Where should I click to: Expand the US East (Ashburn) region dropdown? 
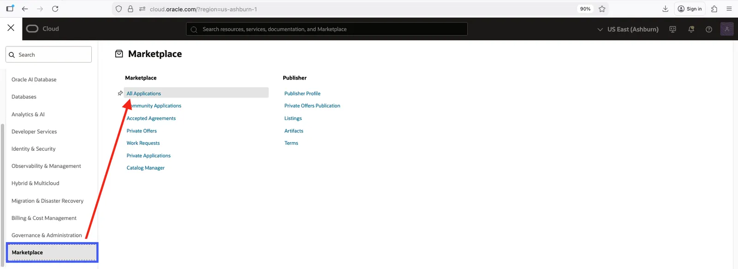[x=628, y=29]
